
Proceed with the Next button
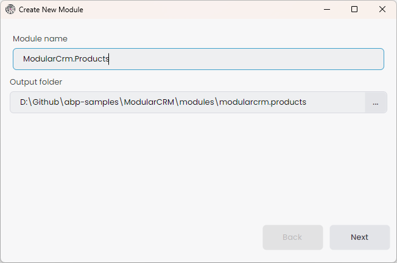[x=359, y=237]
